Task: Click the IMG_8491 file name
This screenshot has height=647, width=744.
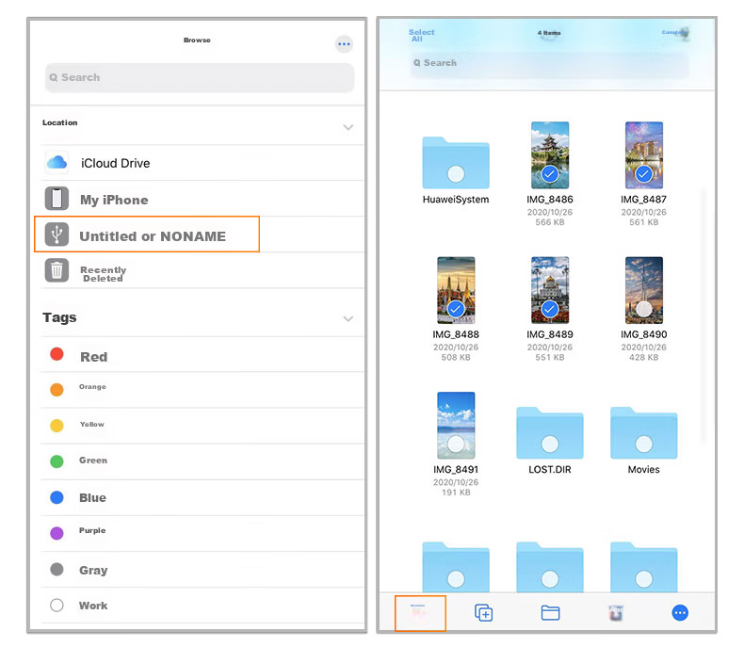Action: [456, 469]
